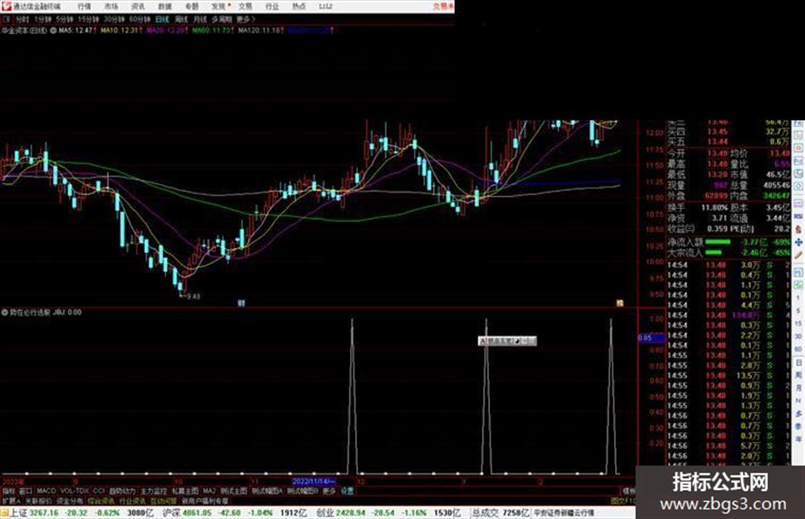
Task: Click the 设置 settings button
Action: click(x=348, y=491)
